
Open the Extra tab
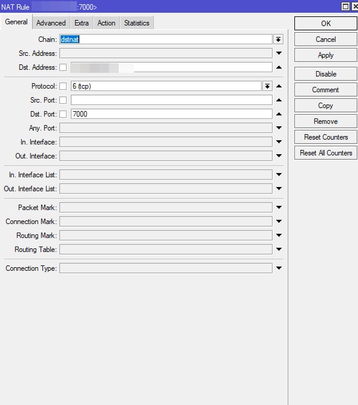(81, 23)
